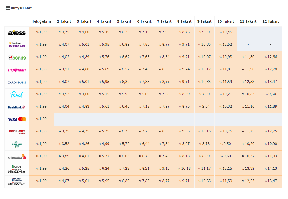Click Maximum 2 Taksit rate 3,91

point(64,69)
